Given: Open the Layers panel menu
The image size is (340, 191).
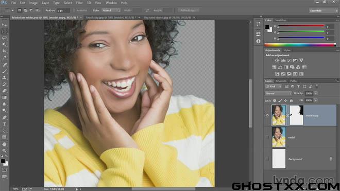Looking at the screenshot, I should click(x=337, y=81).
